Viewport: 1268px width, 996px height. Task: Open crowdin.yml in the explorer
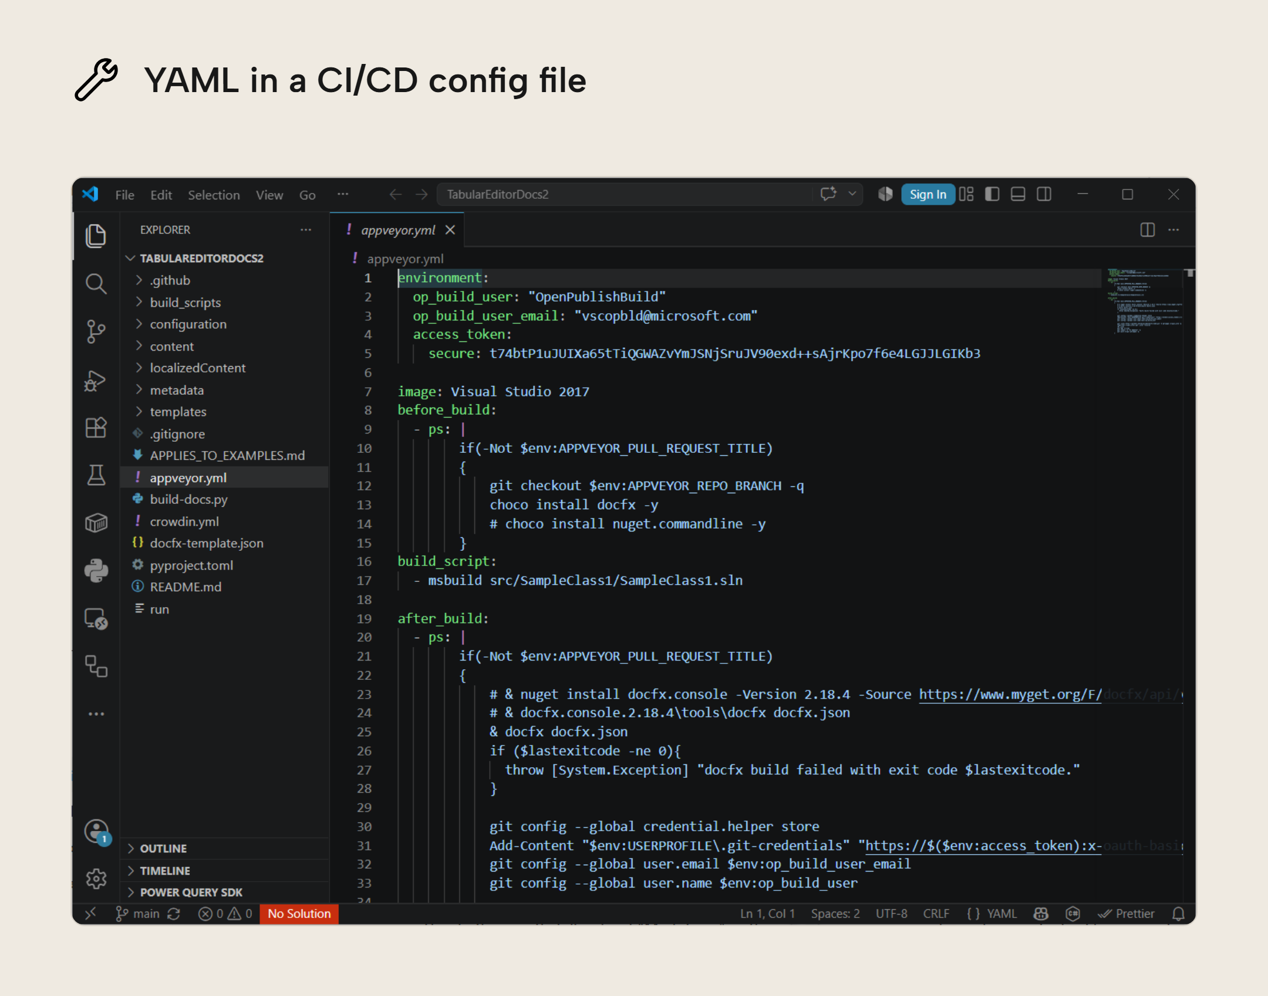(x=224, y=521)
